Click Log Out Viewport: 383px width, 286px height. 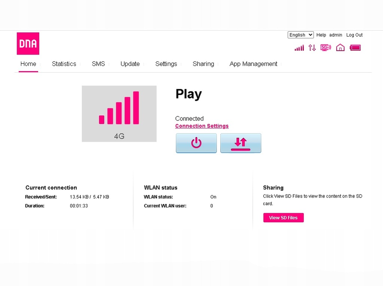tap(354, 35)
